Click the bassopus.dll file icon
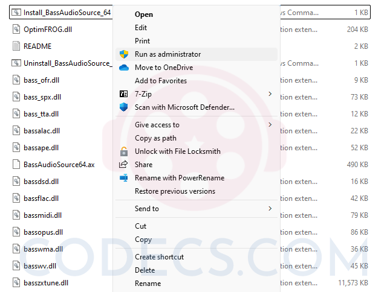 pyautogui.click(x=16, y=232)
